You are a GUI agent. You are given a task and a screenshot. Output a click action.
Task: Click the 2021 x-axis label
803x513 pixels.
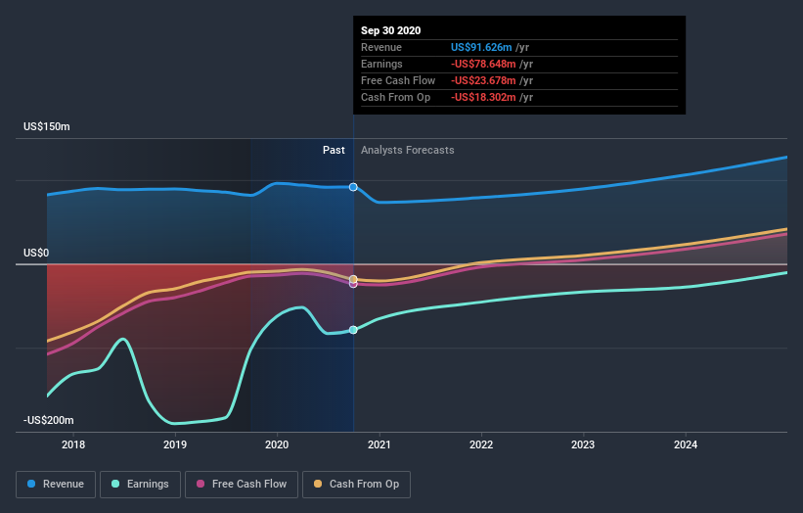click(379, 444)
